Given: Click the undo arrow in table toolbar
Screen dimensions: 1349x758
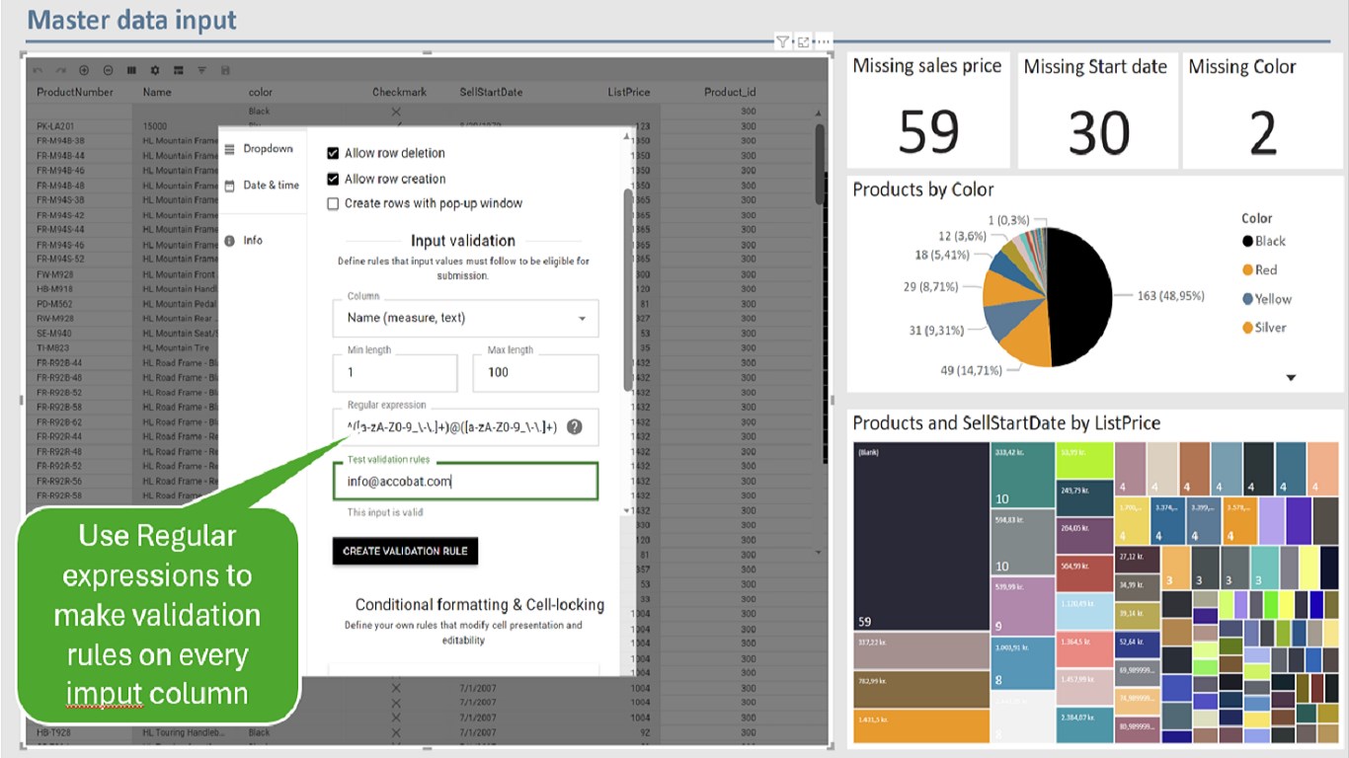Looking at the screenshot, I should point(38,71).
